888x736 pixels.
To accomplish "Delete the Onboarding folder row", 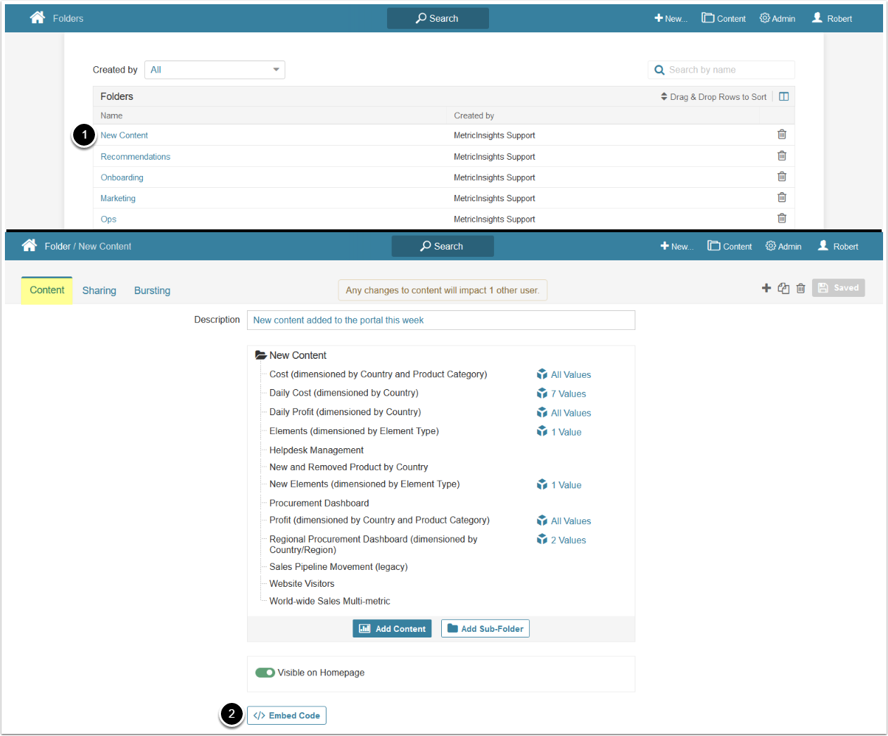I will tap(782, 177).
